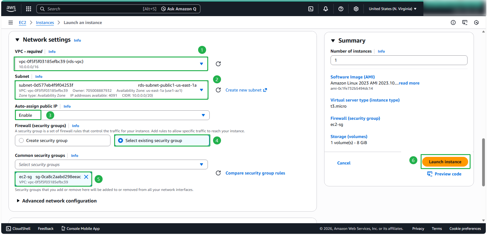The width and height of the screenshot is (487, 235).
Task: Open Virtual server type summary link
Action: (x=365, y=100)
